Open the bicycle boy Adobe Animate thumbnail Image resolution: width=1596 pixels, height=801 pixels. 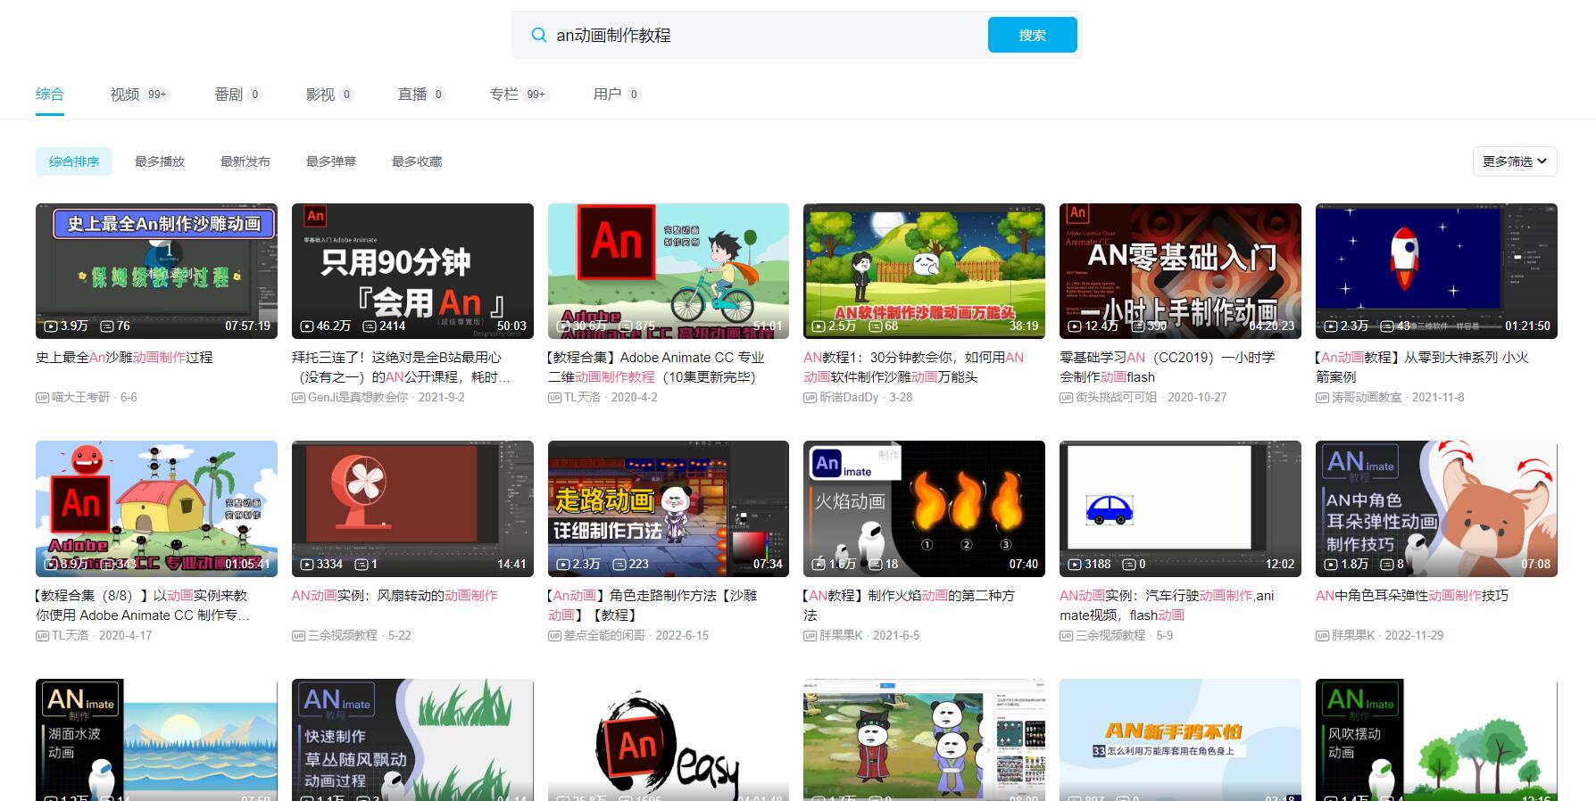(x=669, y=271)
